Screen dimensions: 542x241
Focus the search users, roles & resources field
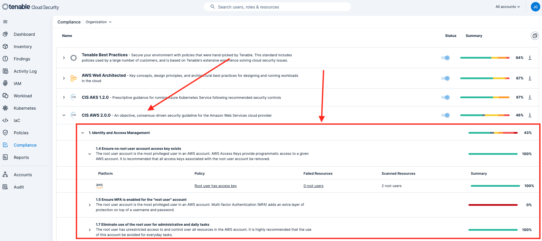277,7
